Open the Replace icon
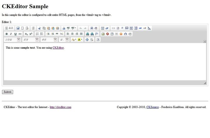 pos(96,28)
